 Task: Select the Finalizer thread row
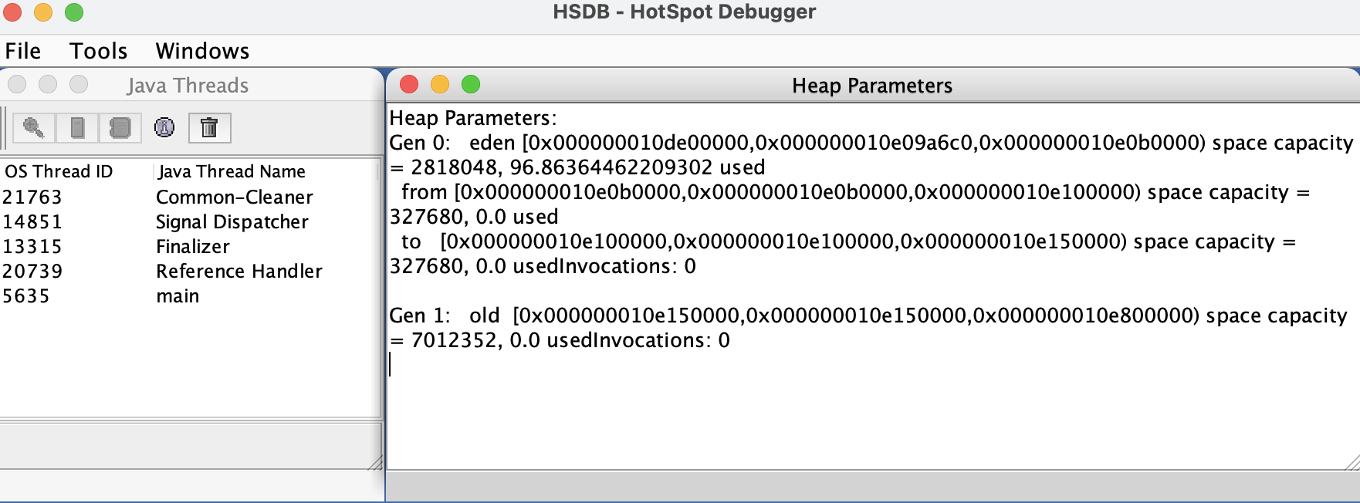(190, 247)
